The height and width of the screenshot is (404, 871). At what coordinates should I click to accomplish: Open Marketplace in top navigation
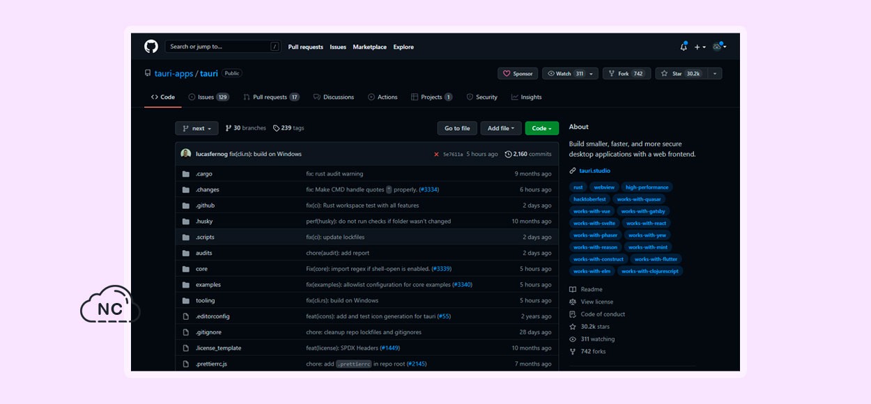(369, 47)
